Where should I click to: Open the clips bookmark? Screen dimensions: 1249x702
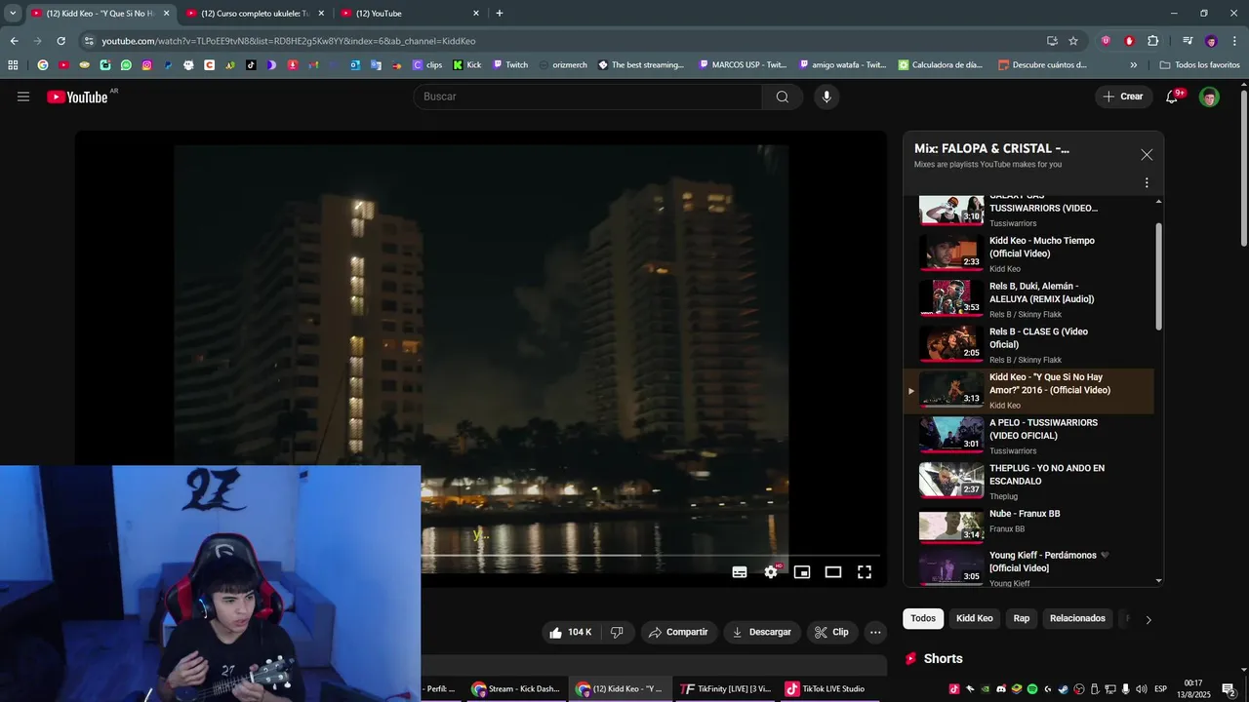point(427,65)
